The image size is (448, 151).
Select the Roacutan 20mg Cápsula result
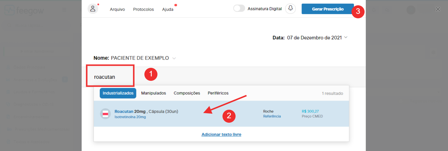click(x=221, y=114)
